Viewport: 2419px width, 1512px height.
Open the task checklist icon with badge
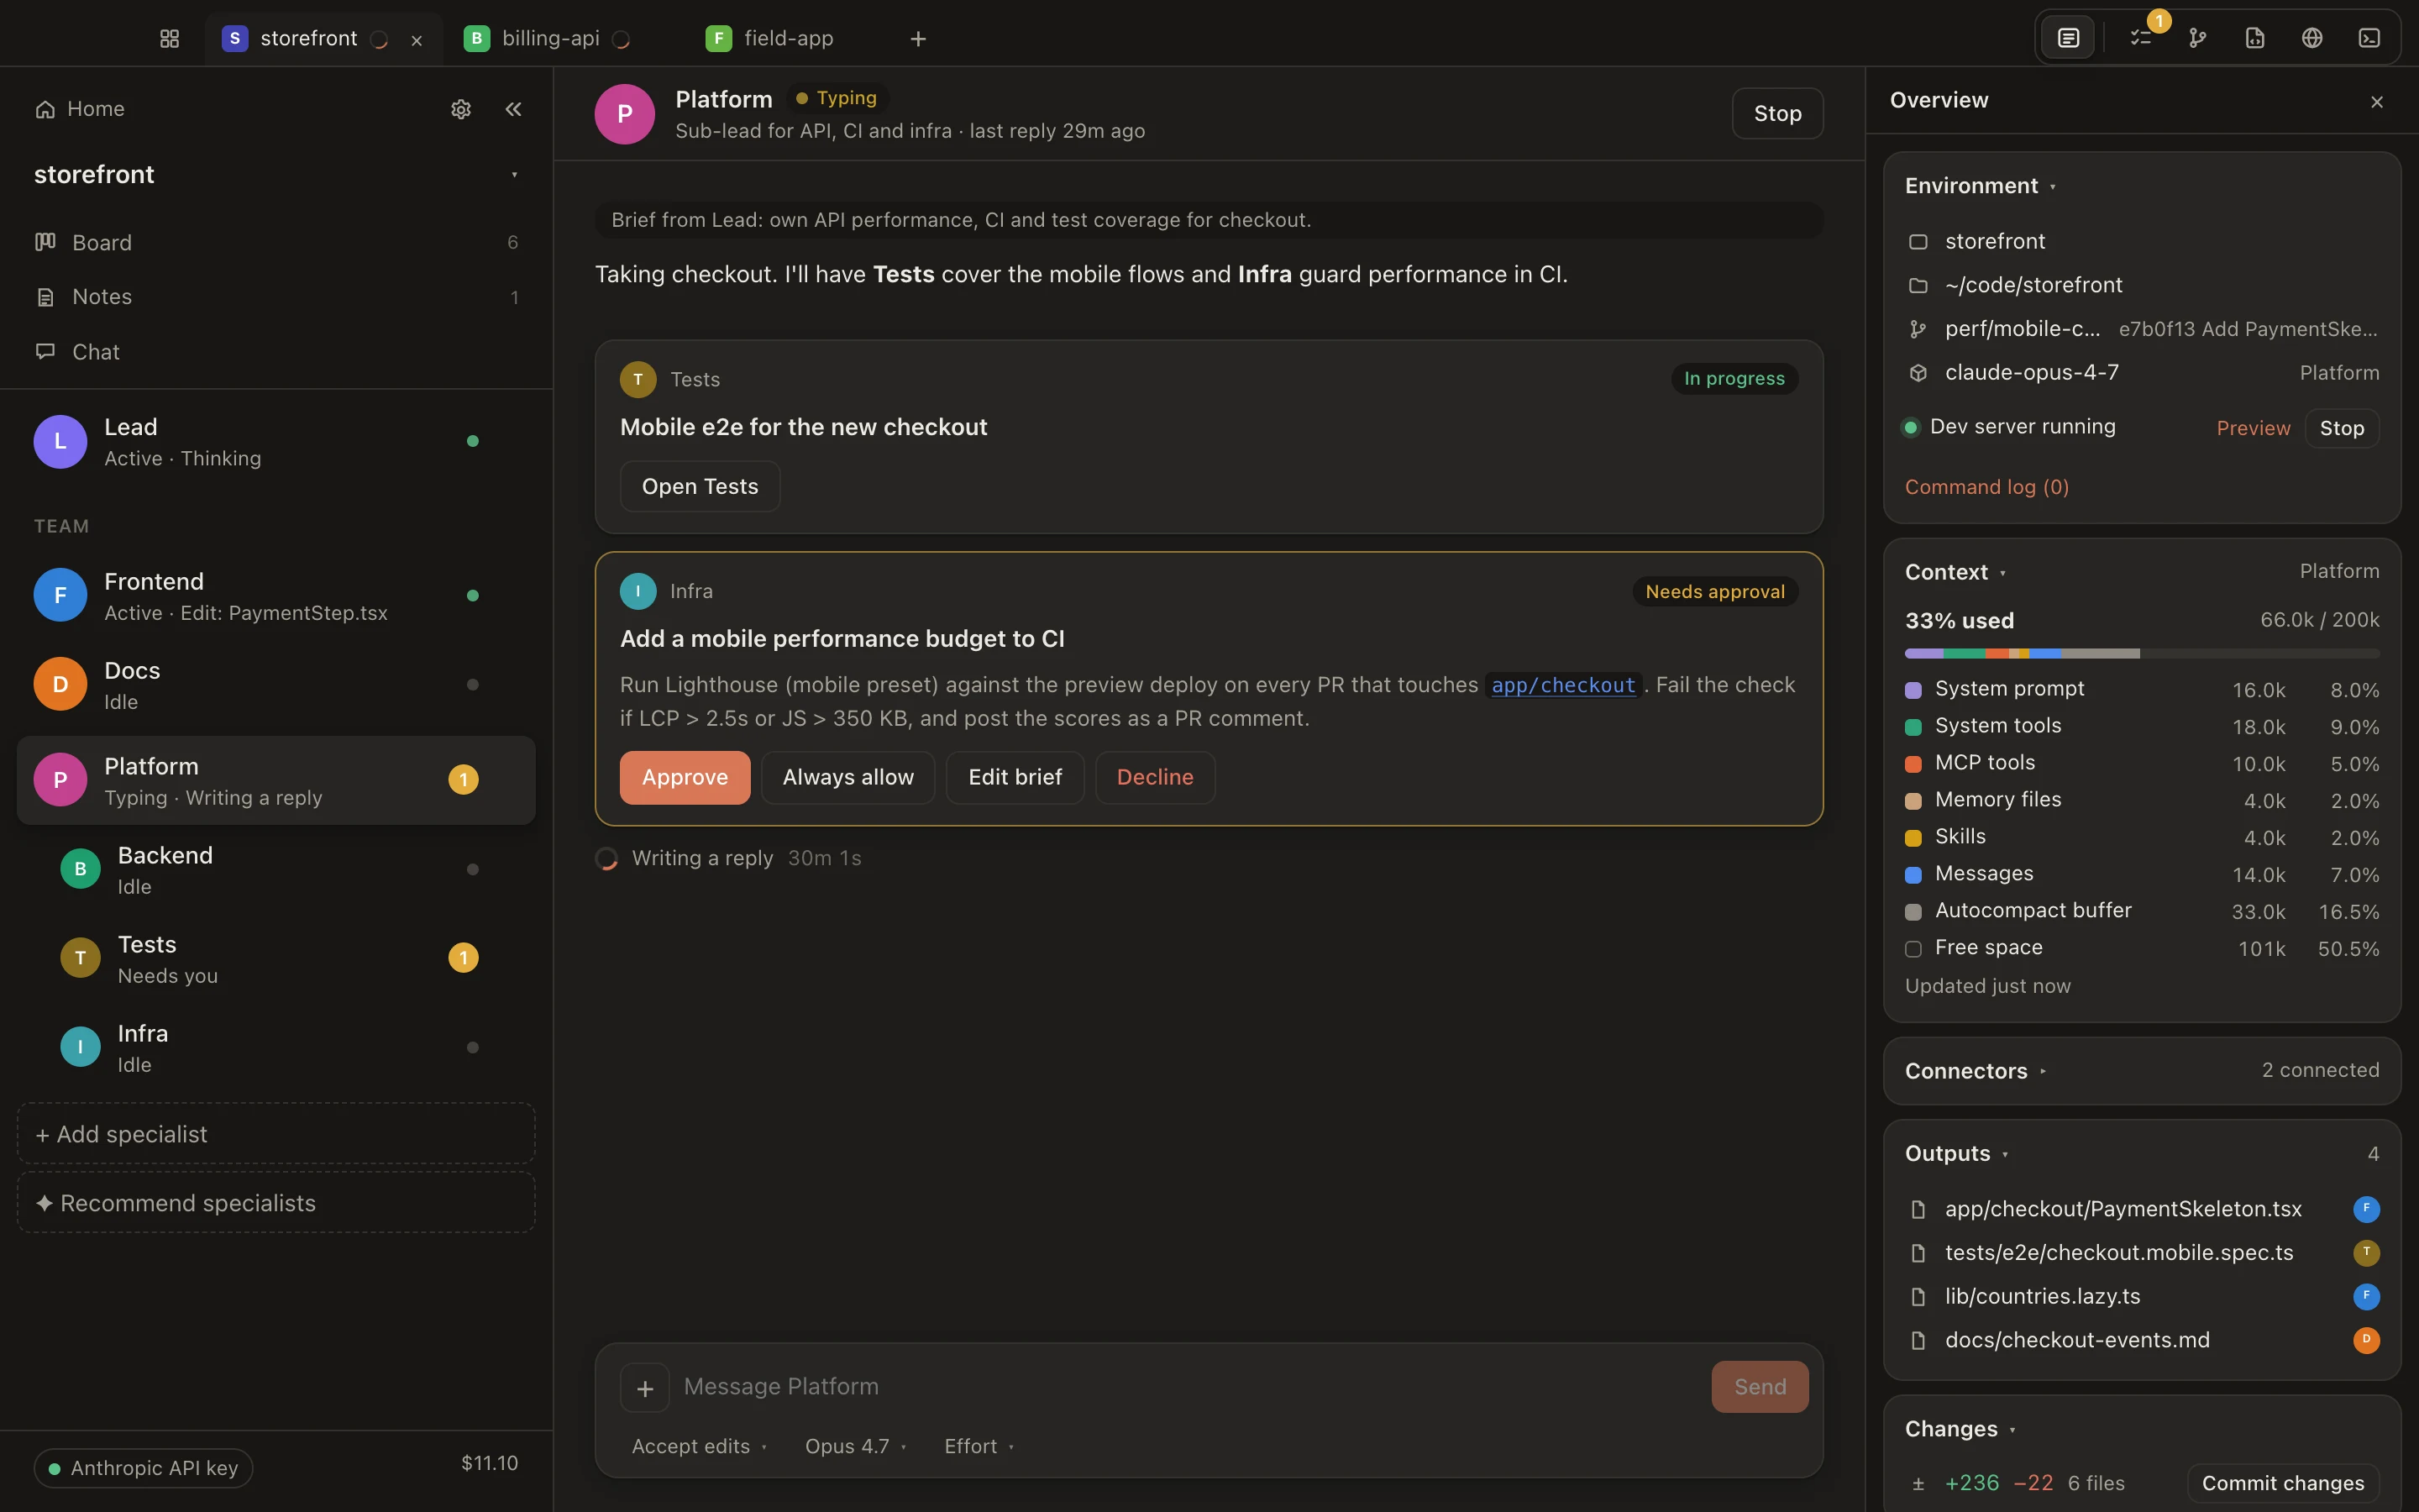[2140, 38]
